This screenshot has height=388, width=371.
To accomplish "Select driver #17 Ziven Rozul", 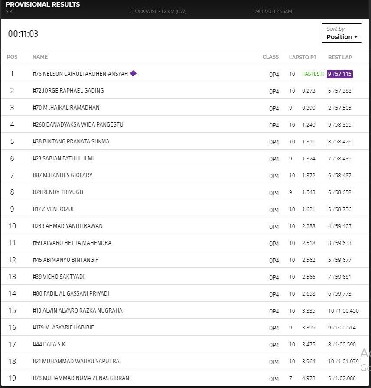I will (x=54, y=209).
